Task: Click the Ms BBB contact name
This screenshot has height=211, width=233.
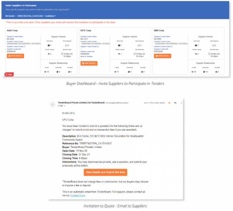Action: pos(157,39)
